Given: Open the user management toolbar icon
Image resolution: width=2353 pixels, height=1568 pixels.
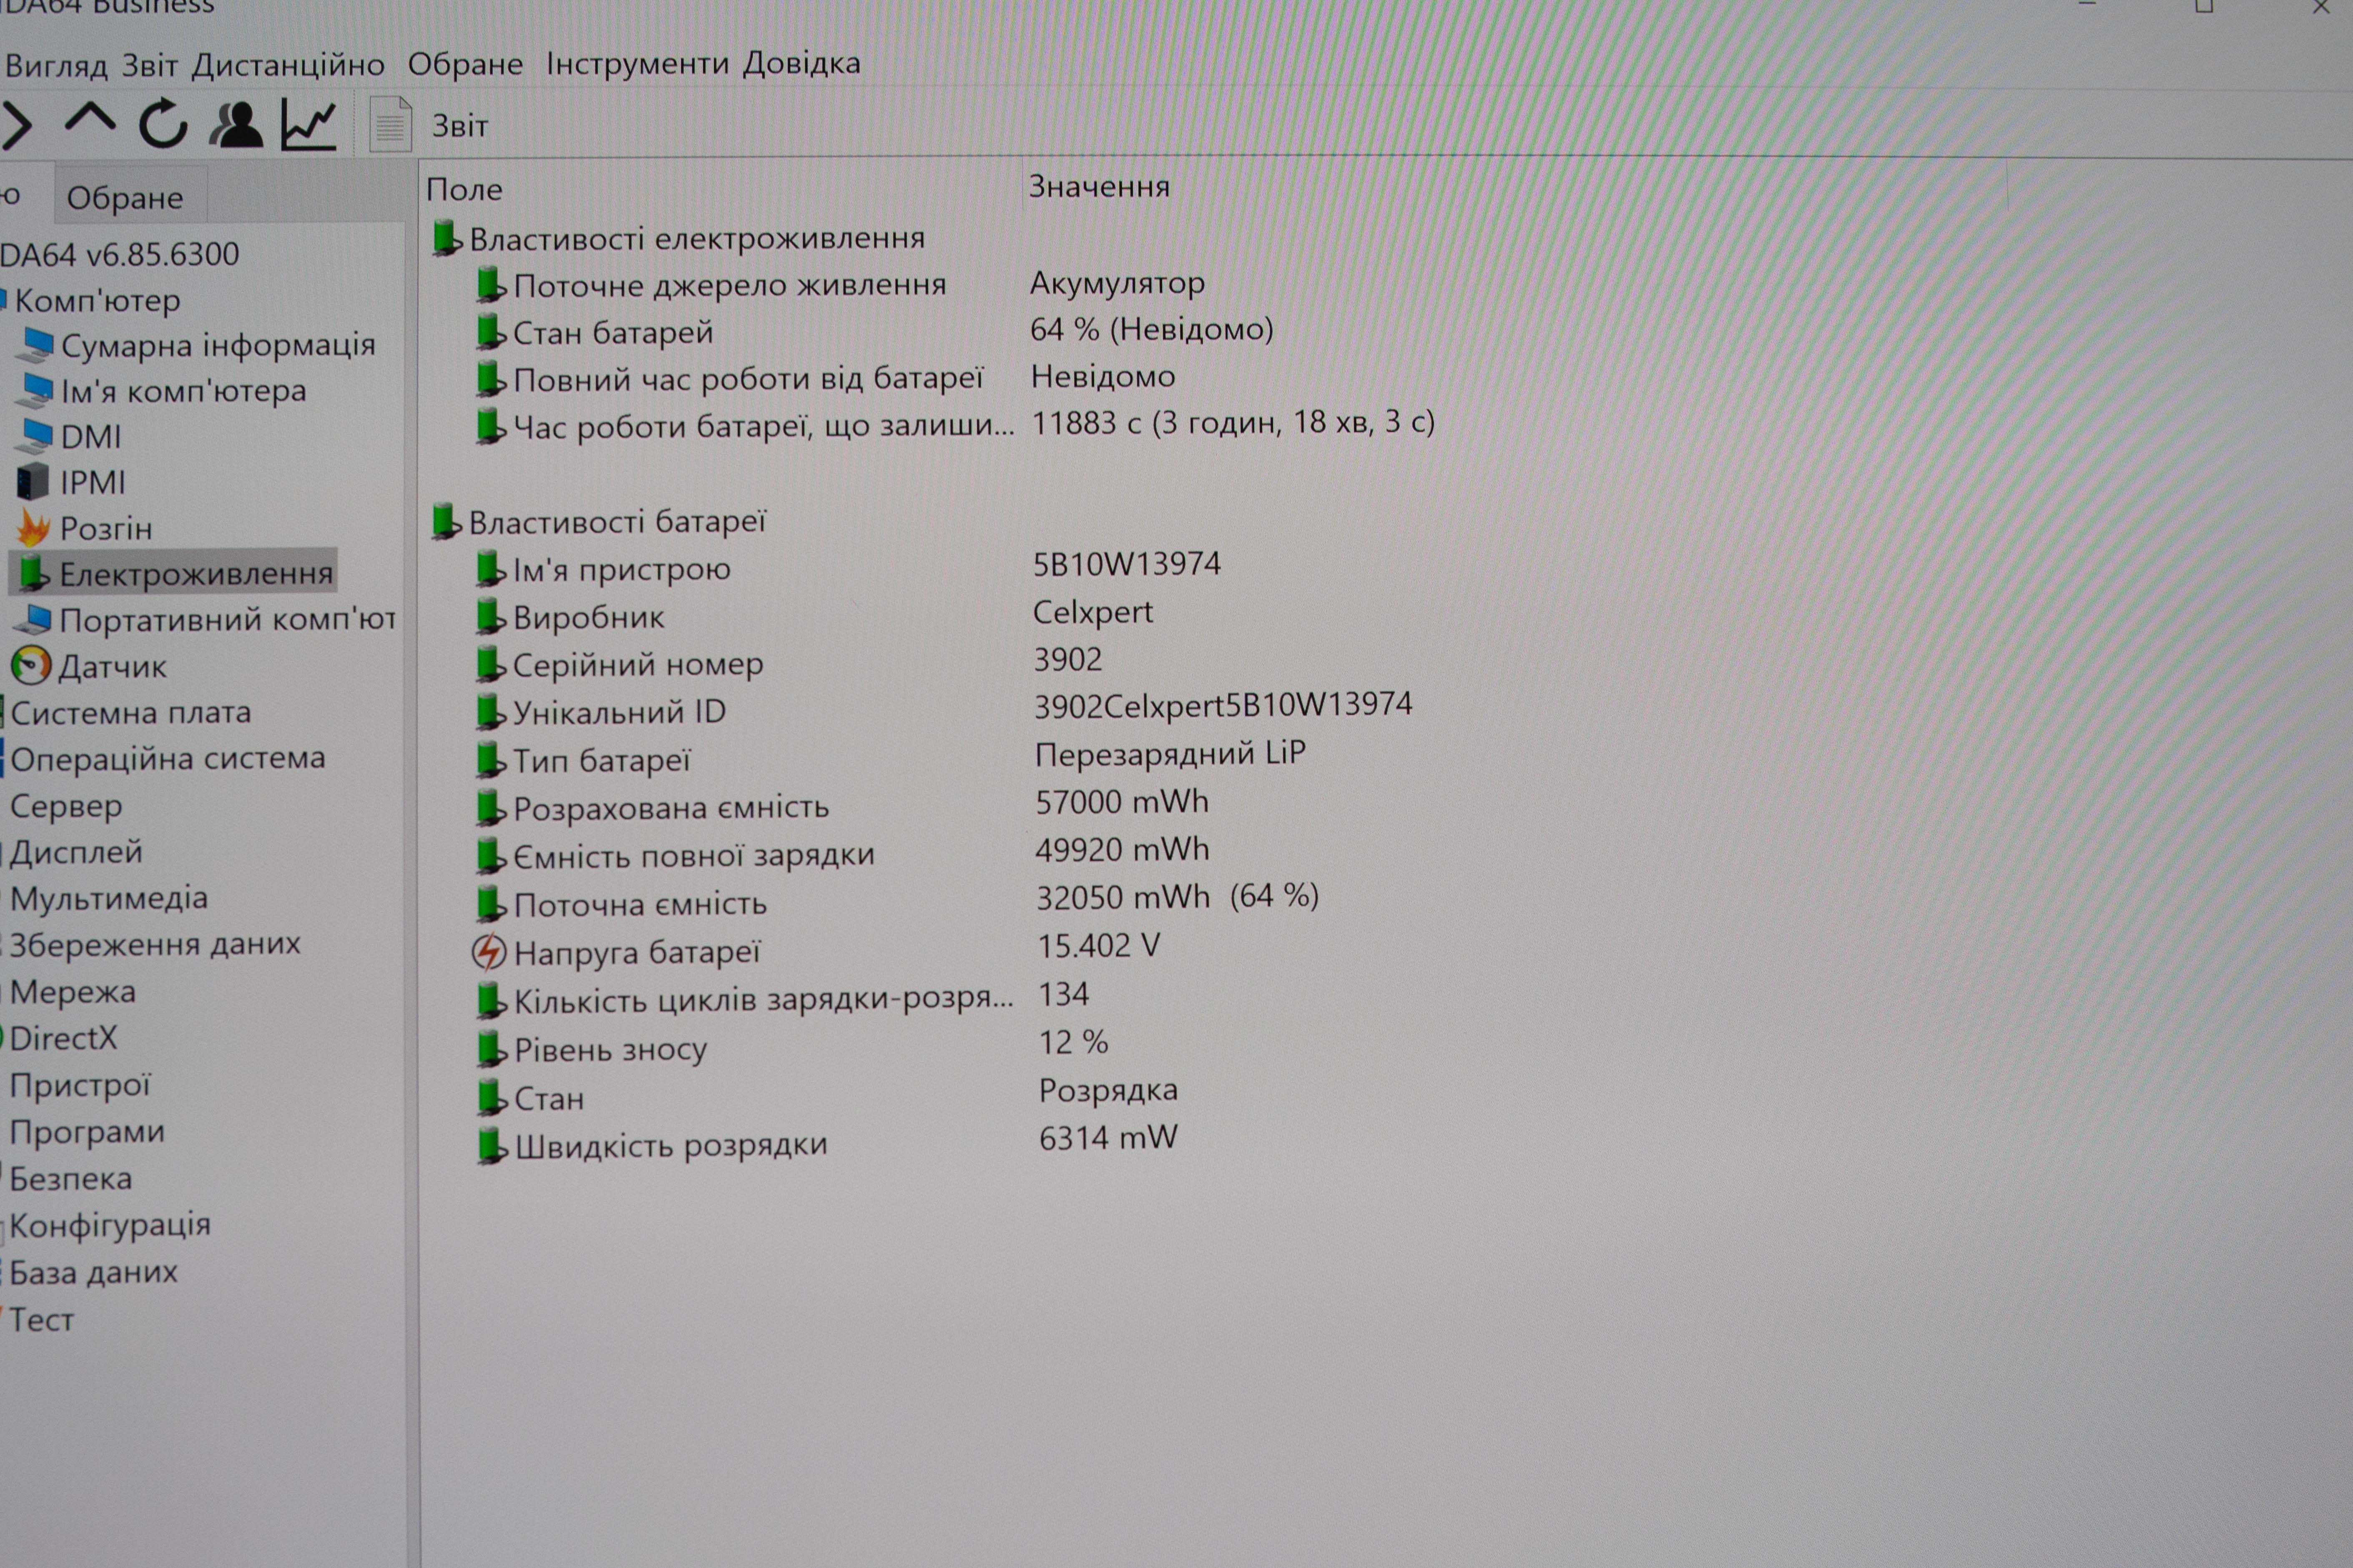Looking at the screenshot, I should (x=236, y=125).
